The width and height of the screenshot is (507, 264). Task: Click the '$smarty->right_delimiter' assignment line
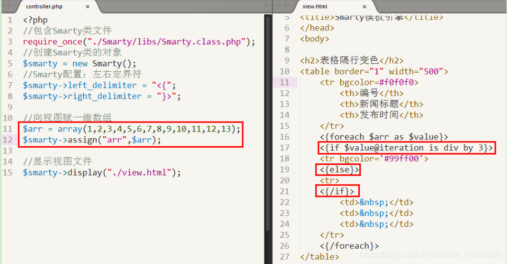[102, 96]
